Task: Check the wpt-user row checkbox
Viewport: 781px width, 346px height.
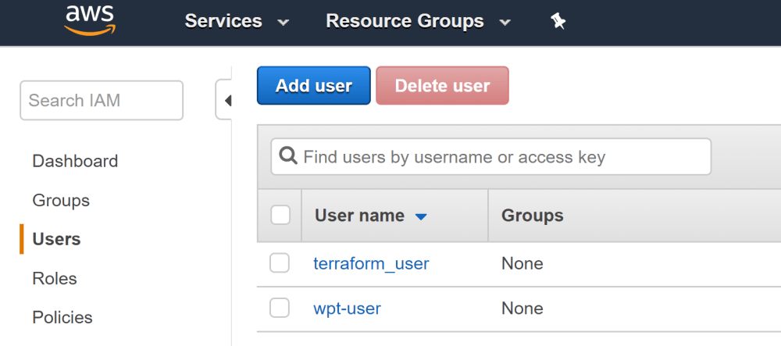Action: (x=280, y=309)
